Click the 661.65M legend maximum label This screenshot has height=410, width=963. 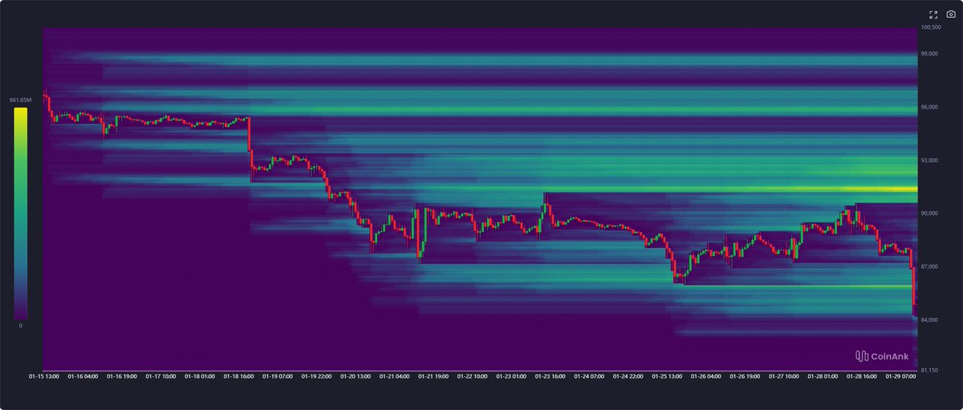click(21, 100)
